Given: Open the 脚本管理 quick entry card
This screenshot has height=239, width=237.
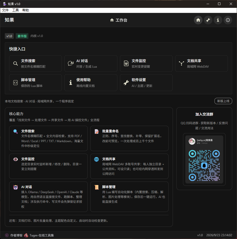Looking at the screenshot, I should [x=35, y=83].
